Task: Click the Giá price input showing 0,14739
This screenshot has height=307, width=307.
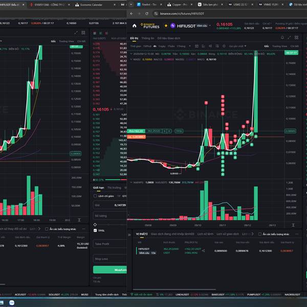Action: pos(110,205)
